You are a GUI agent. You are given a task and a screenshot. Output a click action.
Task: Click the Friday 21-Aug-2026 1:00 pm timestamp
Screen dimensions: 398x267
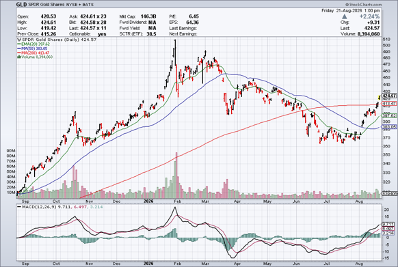point(351,11)
